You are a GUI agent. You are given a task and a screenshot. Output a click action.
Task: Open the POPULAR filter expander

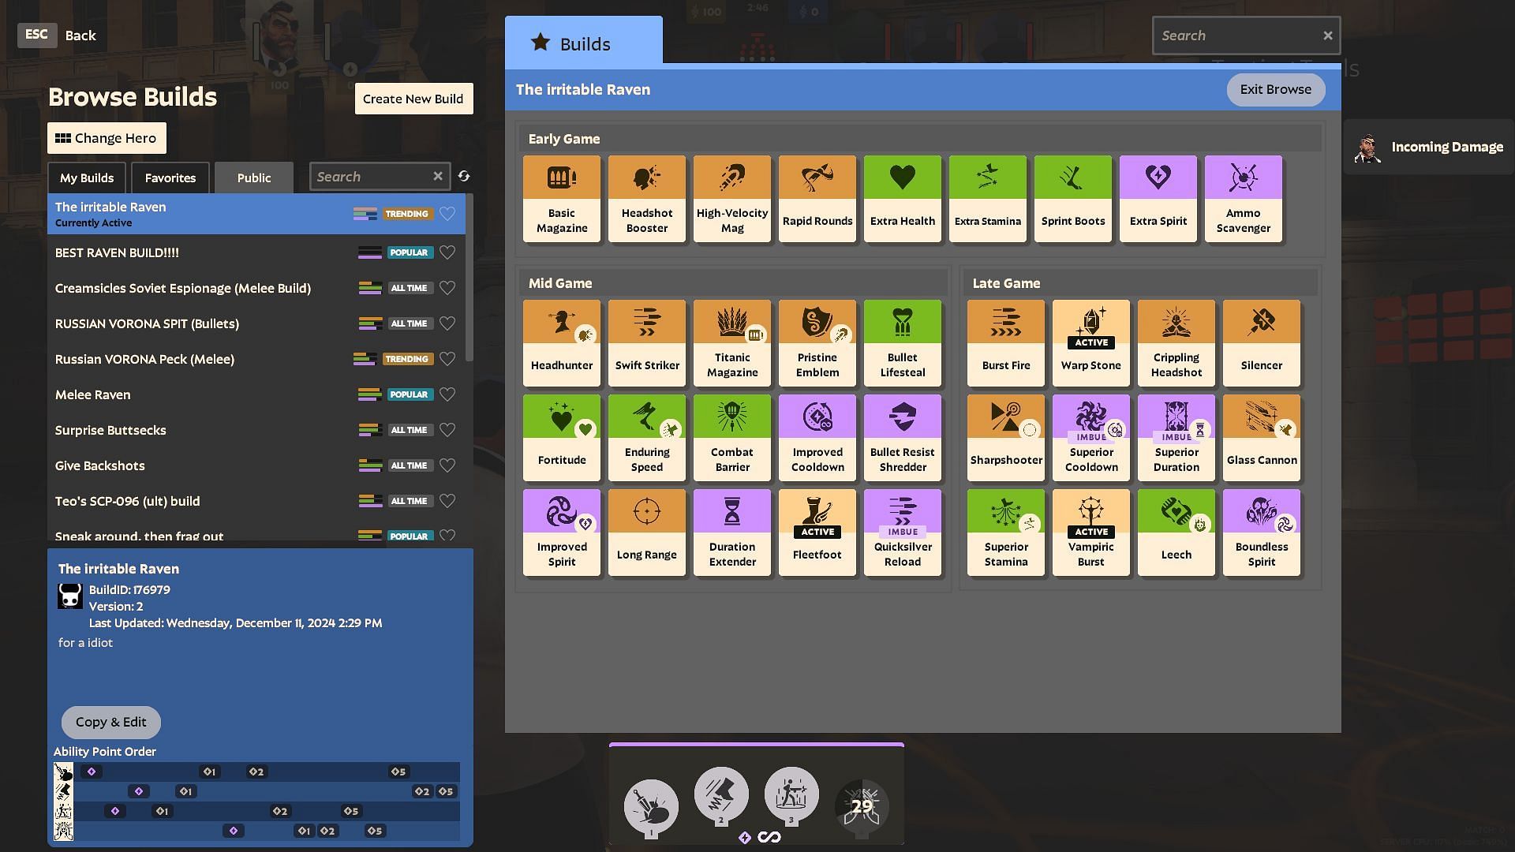click(x=409, y=252)
